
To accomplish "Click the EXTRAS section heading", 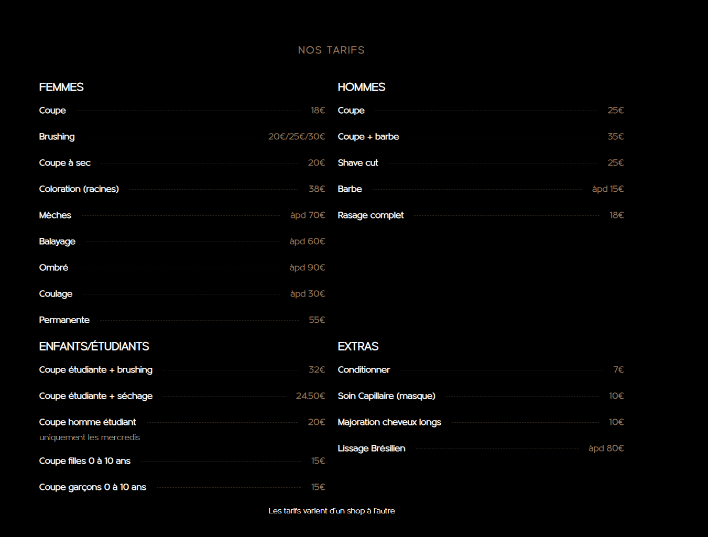I will coord(358,346).
